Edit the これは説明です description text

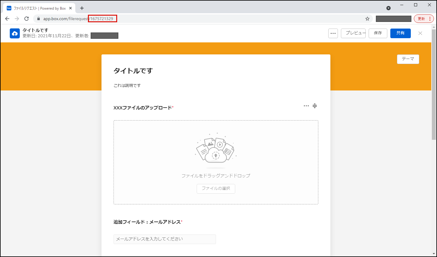coord(127,86)
